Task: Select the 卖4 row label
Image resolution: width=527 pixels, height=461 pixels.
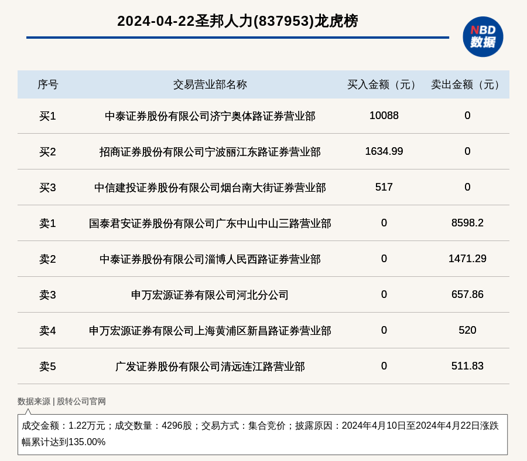Action: click(x=48, y=331)
